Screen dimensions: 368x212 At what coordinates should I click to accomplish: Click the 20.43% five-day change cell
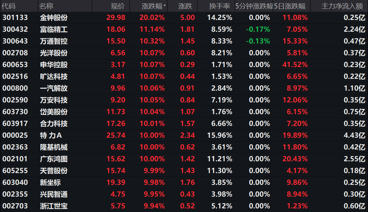(x=295, y=159)
